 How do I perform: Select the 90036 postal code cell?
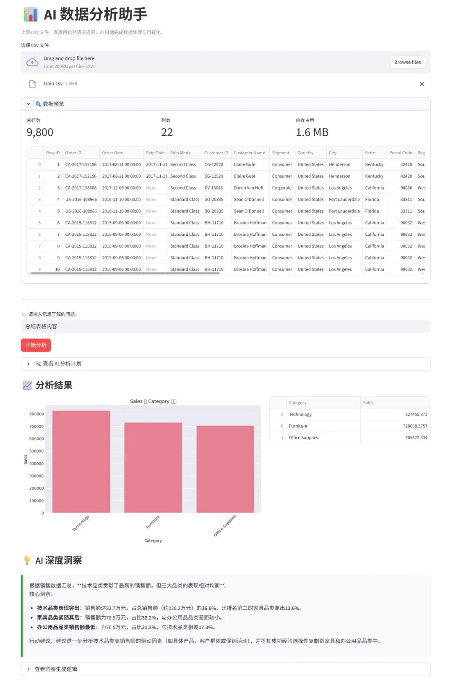[401, 188]
